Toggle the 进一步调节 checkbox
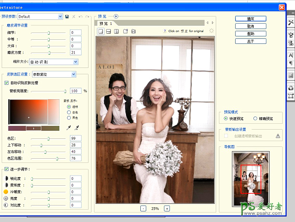The image size is (295, 222). (x=6, y=169)
